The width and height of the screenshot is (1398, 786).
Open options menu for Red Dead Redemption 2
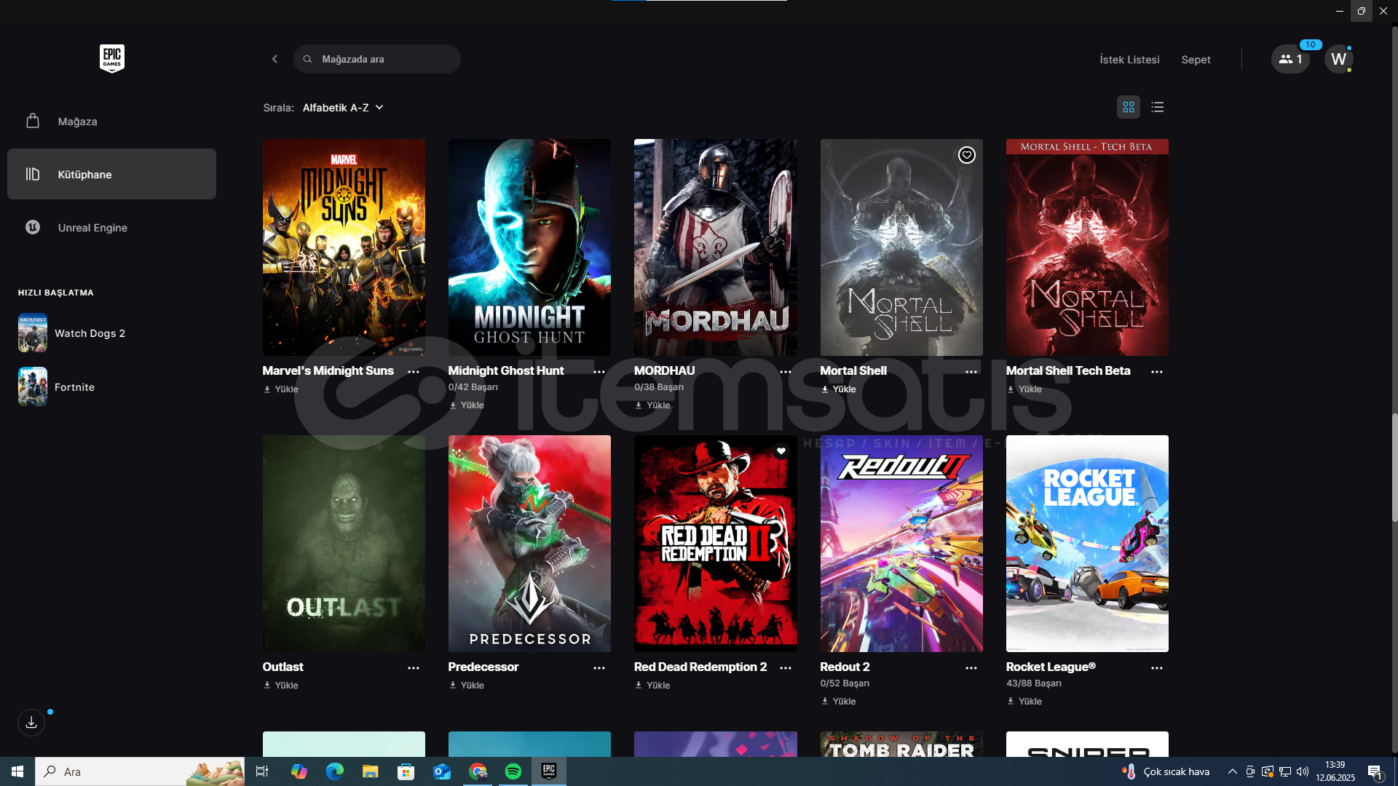point(786,667)
